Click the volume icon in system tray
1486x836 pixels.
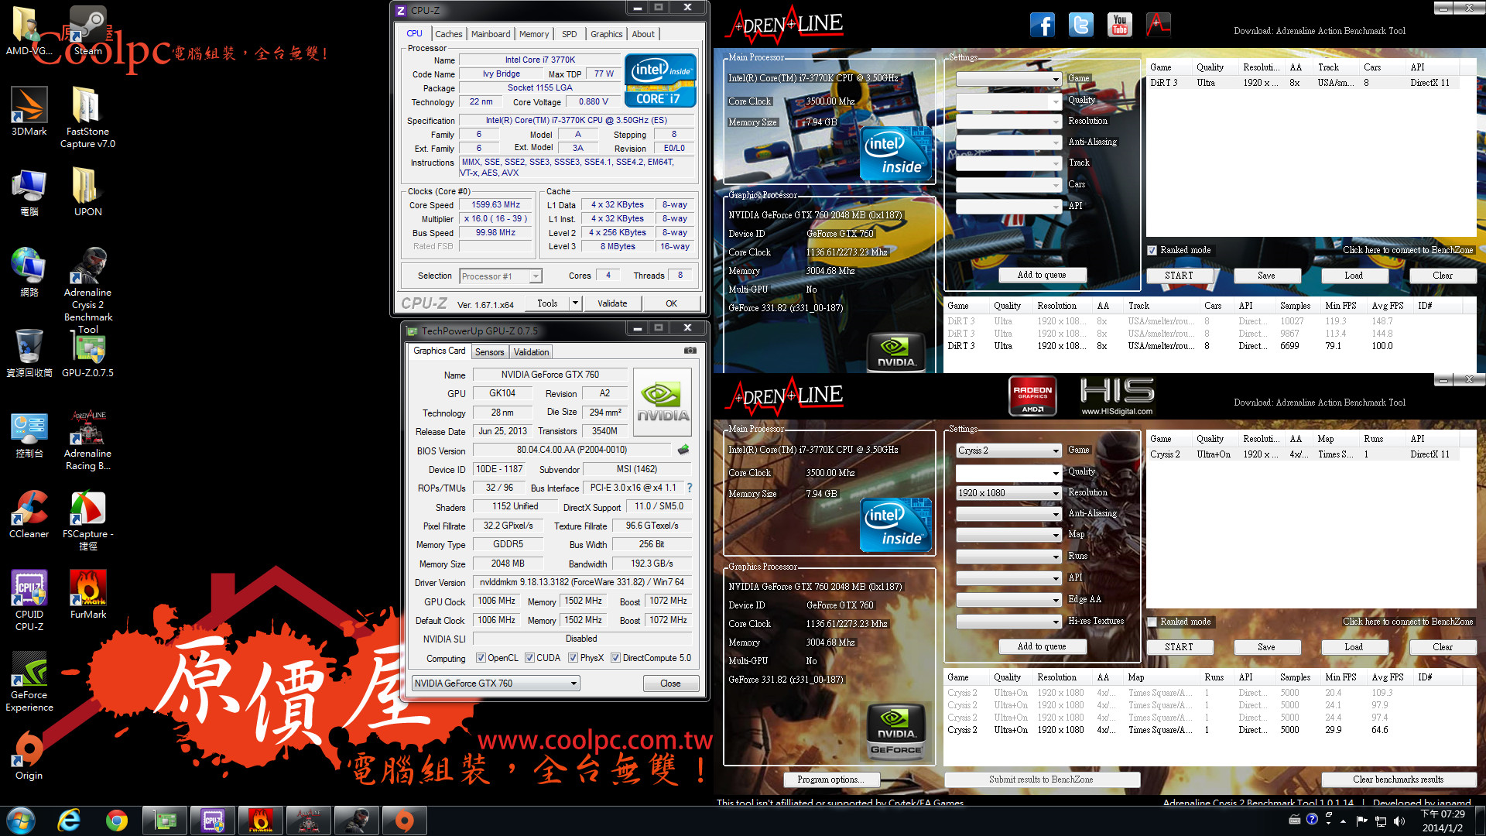pyautogui.click(x=1399, y=821)
